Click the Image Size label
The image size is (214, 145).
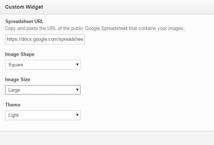pos(18,79)
